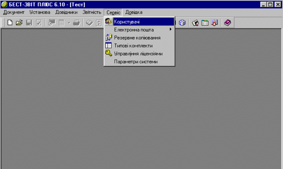Open the Довідники menu
This screenshot has height=169, width=283.
pos(66,12)
